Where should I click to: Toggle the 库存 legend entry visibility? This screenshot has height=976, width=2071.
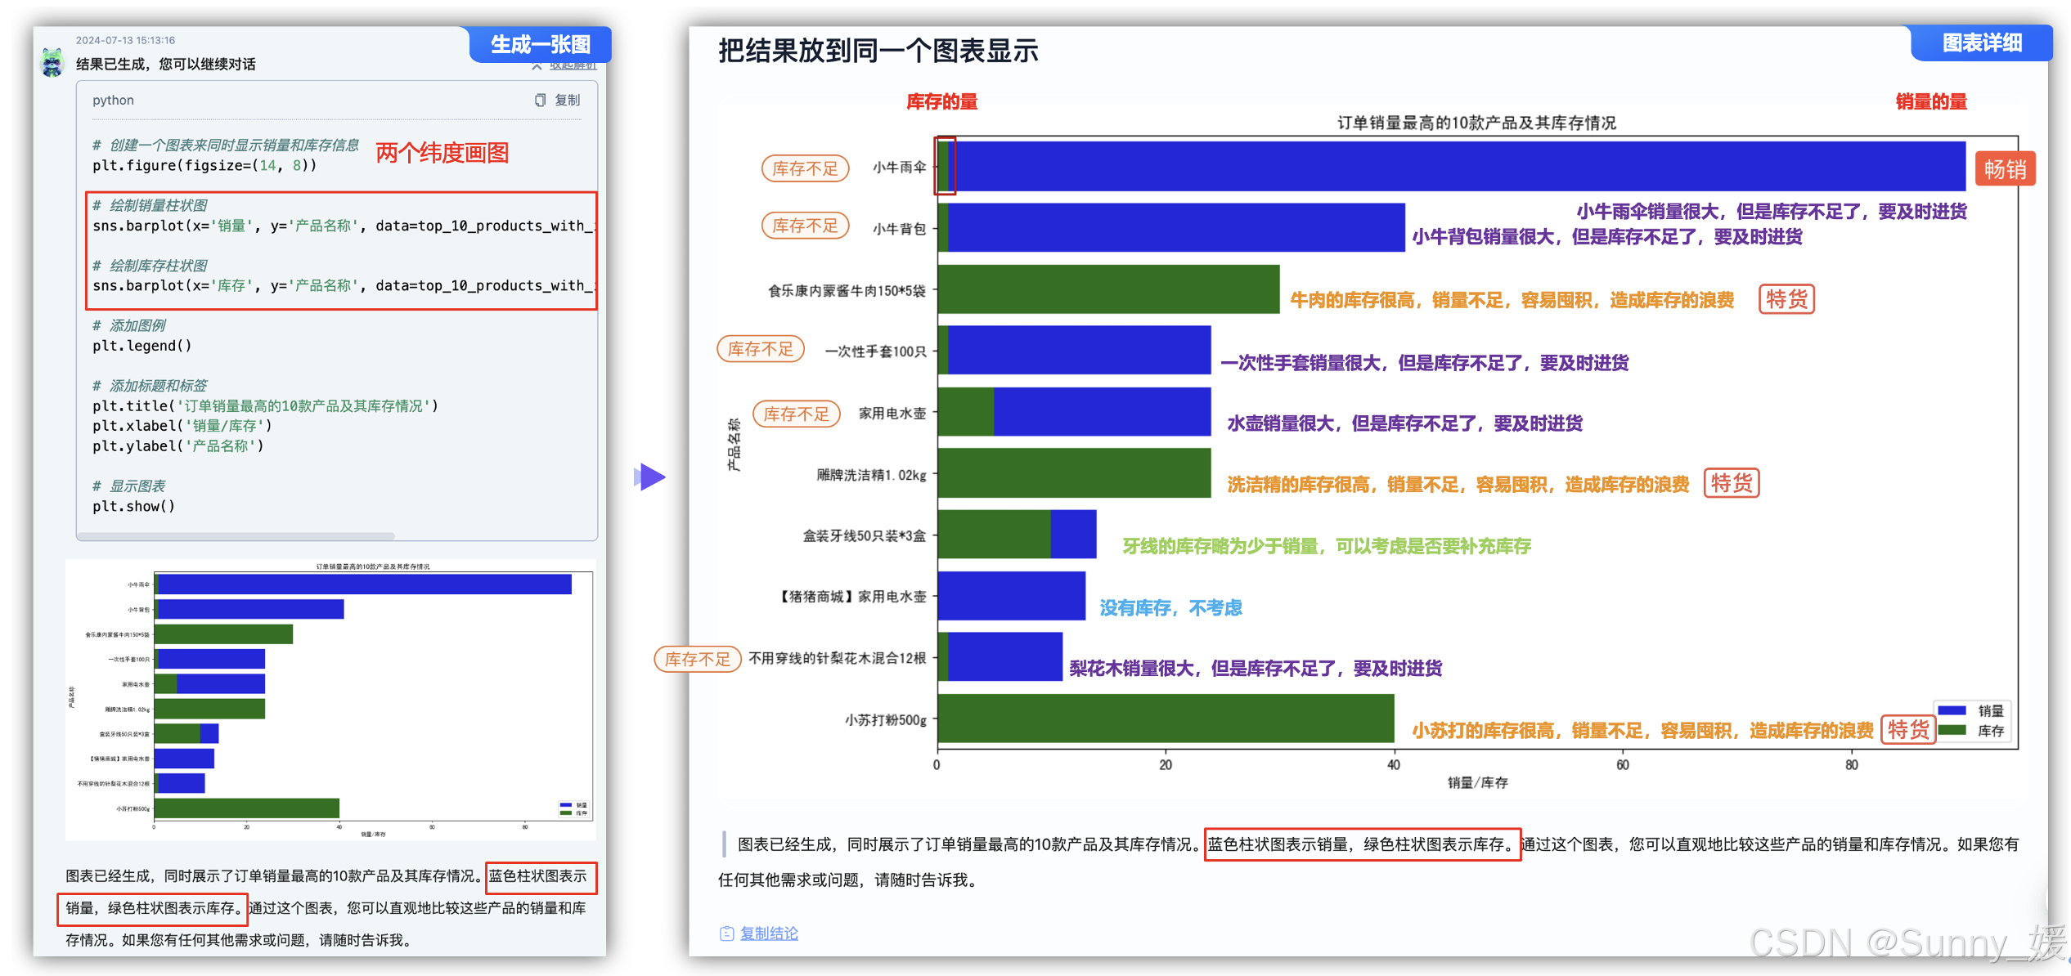1989,732
